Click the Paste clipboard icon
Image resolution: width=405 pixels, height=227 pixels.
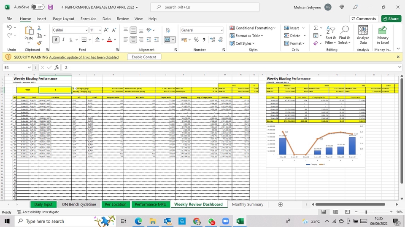click(x=29, y=30)
